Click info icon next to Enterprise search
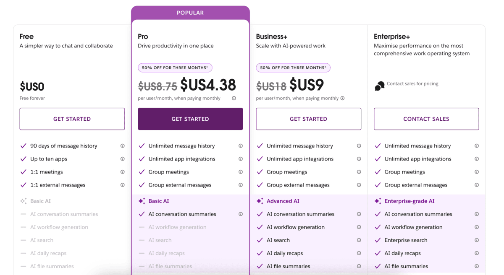 click(x=477, y=240)
